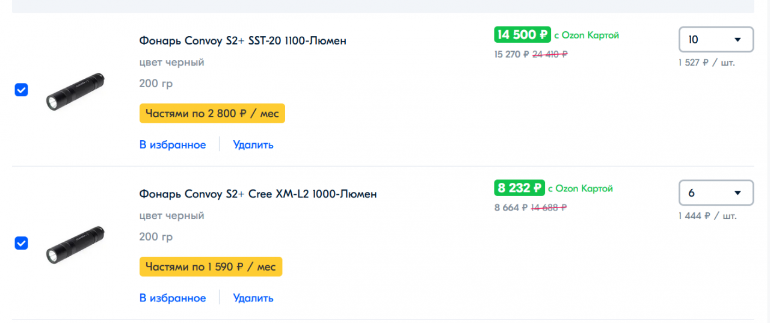
Task: Add the SST-20 flashlight В избранное
Action: (173, 145)
